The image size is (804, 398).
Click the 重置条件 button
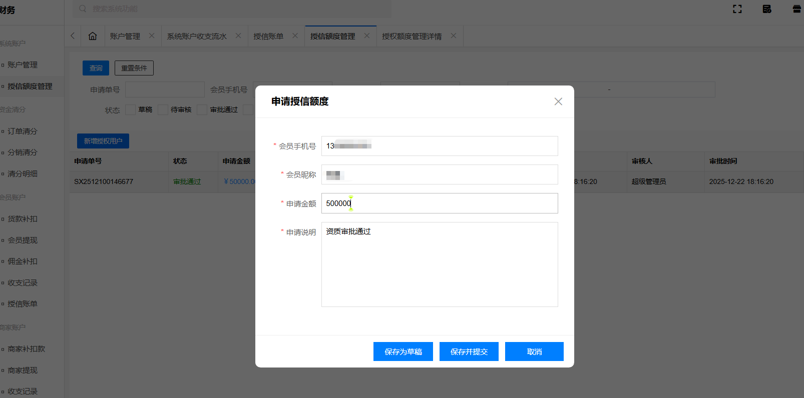point(134,68)
